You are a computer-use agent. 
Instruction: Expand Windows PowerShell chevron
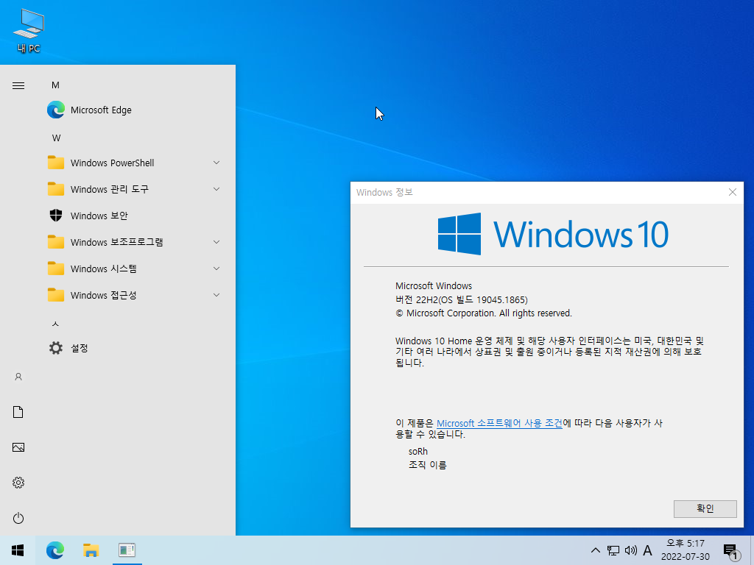pyautogui.click(x=216, y=163)
